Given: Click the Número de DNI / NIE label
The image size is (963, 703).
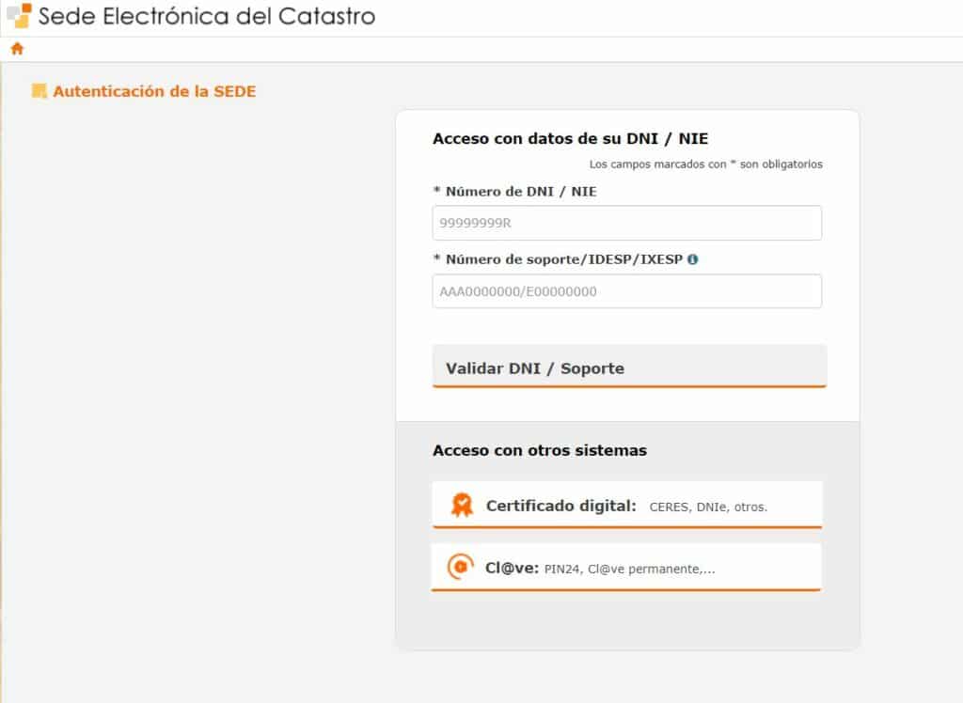Looking at the screenshot, I should coord(515,192).
